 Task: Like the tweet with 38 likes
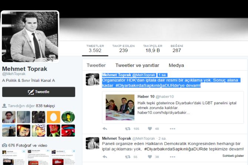150,157
